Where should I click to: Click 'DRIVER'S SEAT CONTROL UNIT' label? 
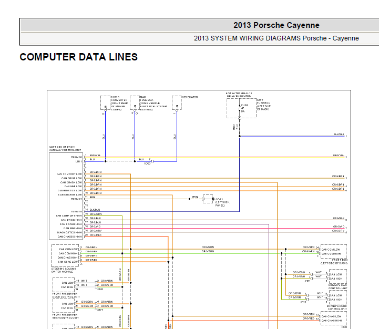tap(337, 286)
